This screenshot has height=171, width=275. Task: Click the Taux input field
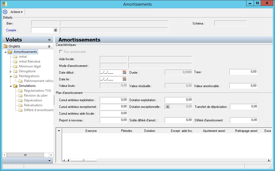243,72
